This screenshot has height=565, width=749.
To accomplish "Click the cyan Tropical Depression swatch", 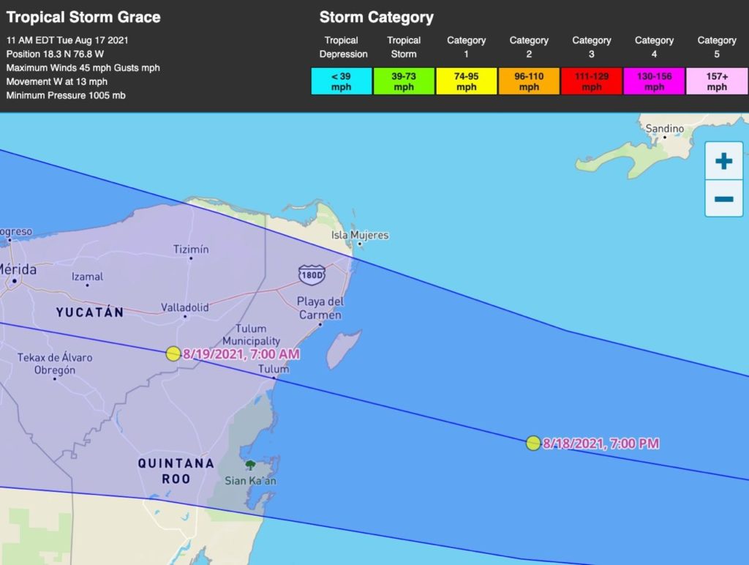I will [x=341, y=81].
